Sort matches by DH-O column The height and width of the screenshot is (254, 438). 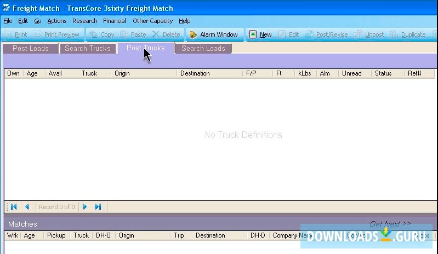[104, 235]
